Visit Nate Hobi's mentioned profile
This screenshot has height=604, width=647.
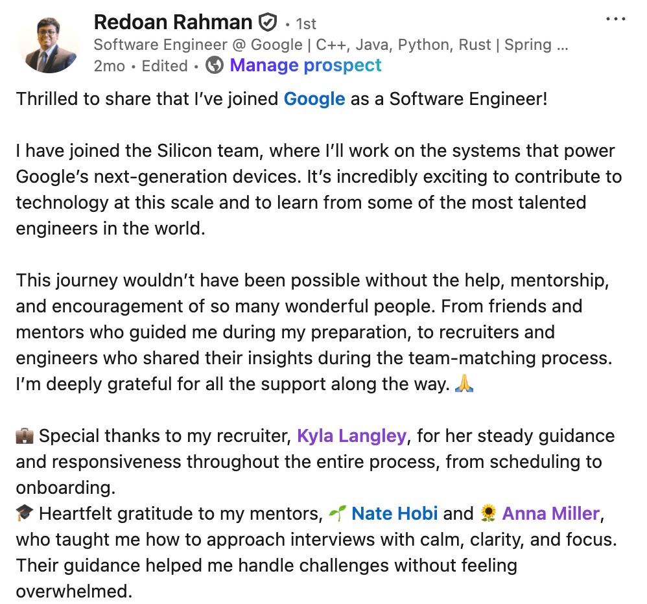[395, 514]
